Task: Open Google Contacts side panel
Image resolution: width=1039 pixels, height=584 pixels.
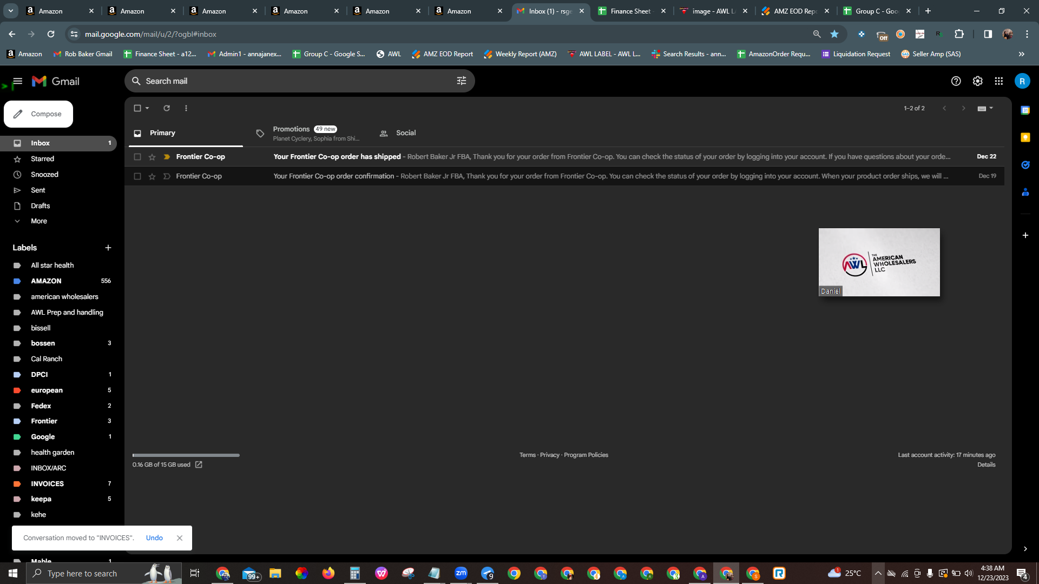Action: point(1025,192)
